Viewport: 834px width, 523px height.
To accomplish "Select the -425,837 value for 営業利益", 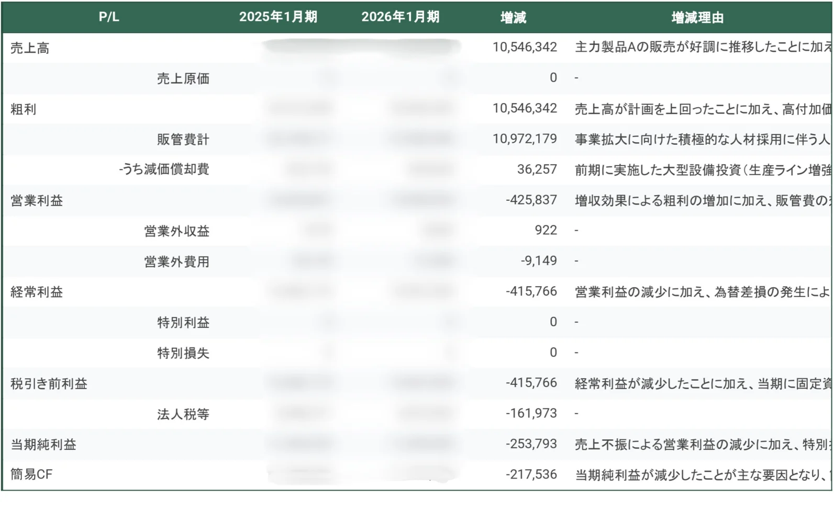I will click(531, 200).
